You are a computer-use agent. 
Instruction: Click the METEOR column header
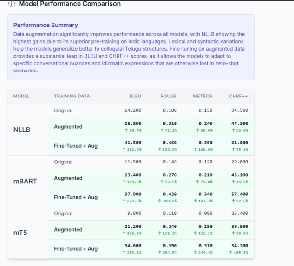pos(203,96)
